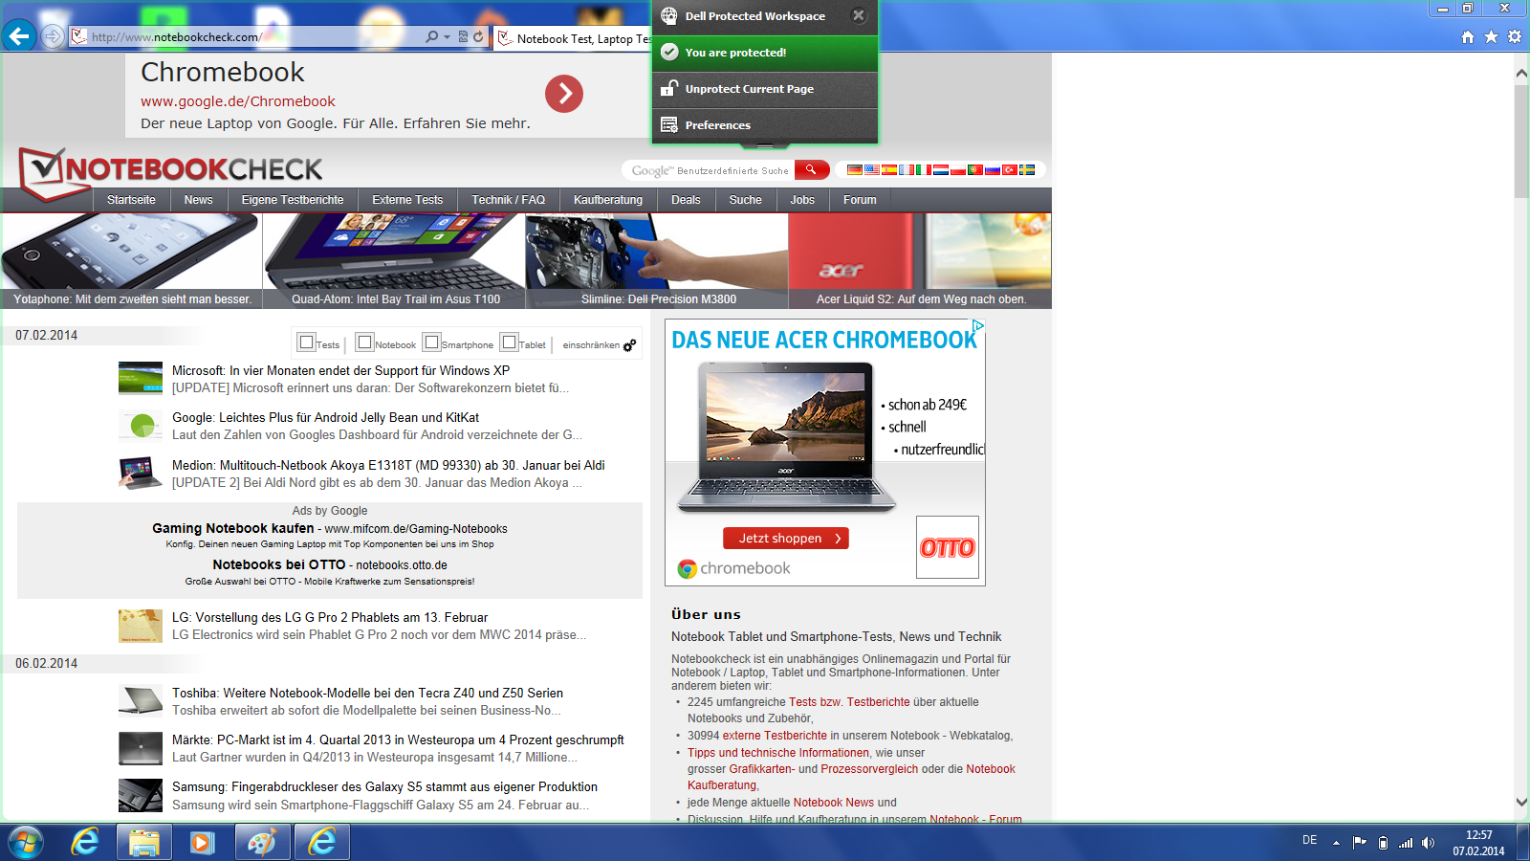Go back with the browser back arrow
The image size is (1530, 861).
[19, 36]
